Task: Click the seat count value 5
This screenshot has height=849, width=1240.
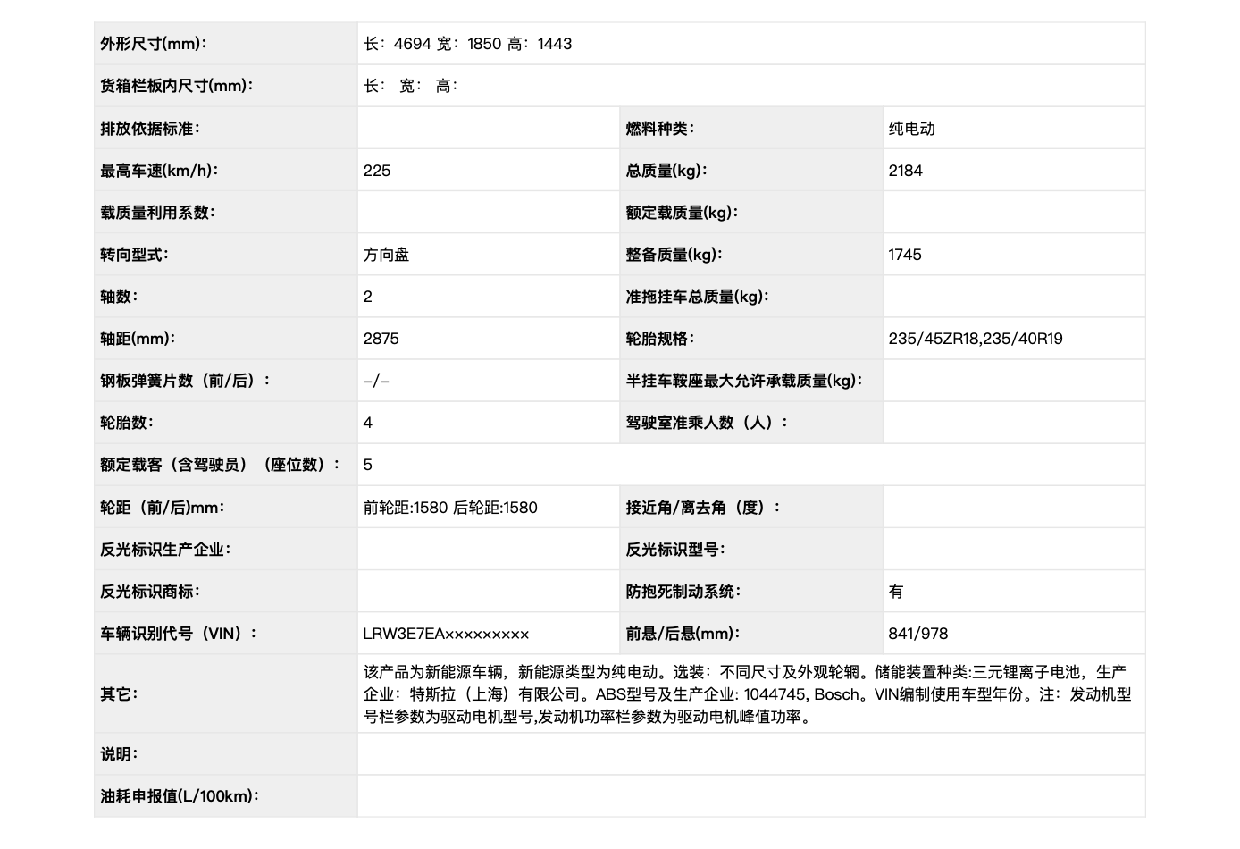Action: pyautogui.click(x=368, y=465)
